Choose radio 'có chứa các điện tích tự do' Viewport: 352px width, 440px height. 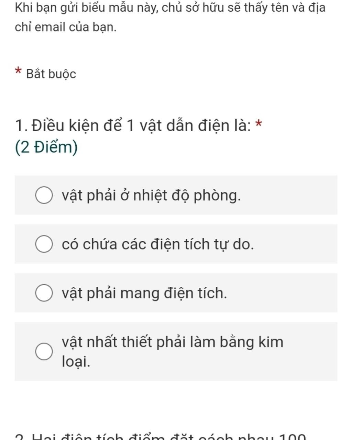[x=44, y=244]
